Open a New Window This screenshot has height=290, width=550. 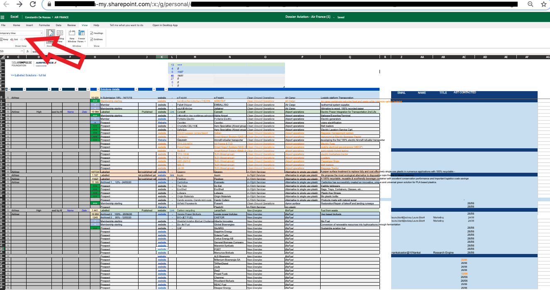click(72, 36)
